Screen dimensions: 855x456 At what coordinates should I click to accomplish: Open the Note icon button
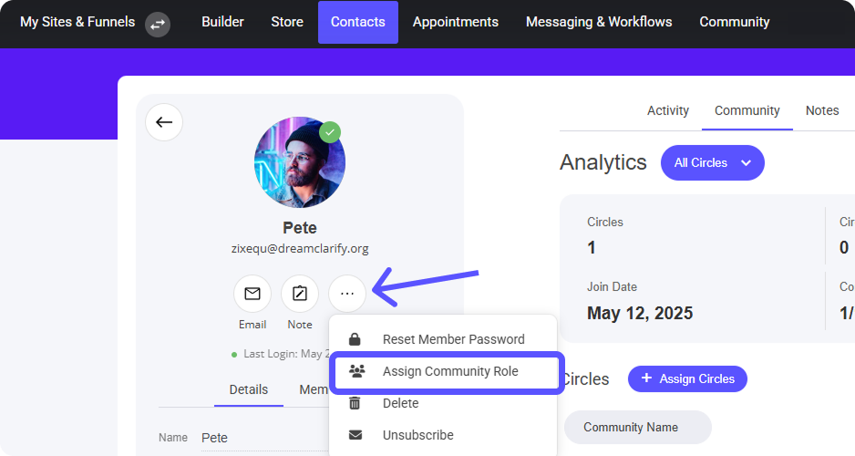[x=300, y=294]
